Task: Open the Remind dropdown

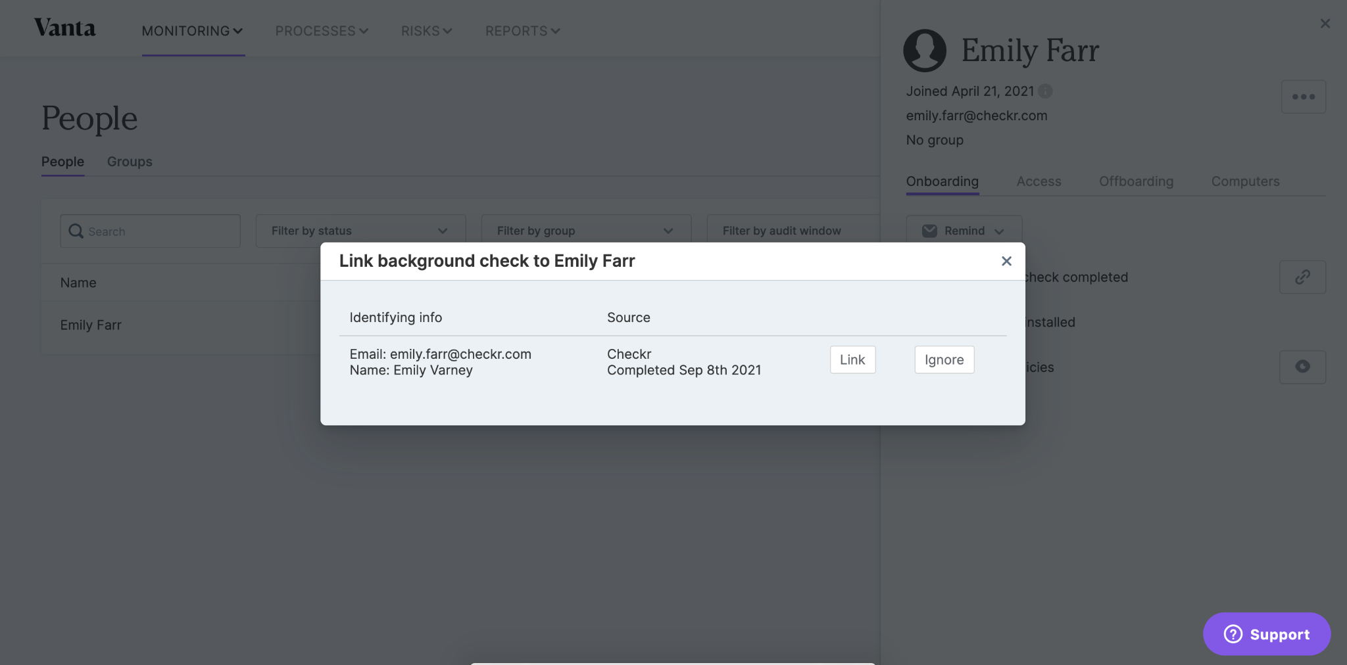Action: pos(964,231)
